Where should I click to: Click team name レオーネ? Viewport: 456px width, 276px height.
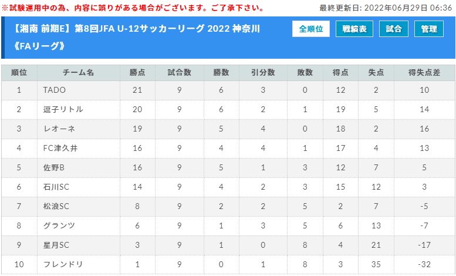(x=59, y=129)
